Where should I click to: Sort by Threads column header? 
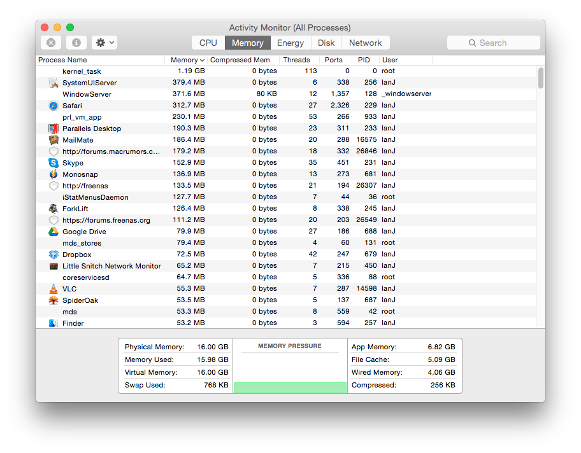coord(299,60)
